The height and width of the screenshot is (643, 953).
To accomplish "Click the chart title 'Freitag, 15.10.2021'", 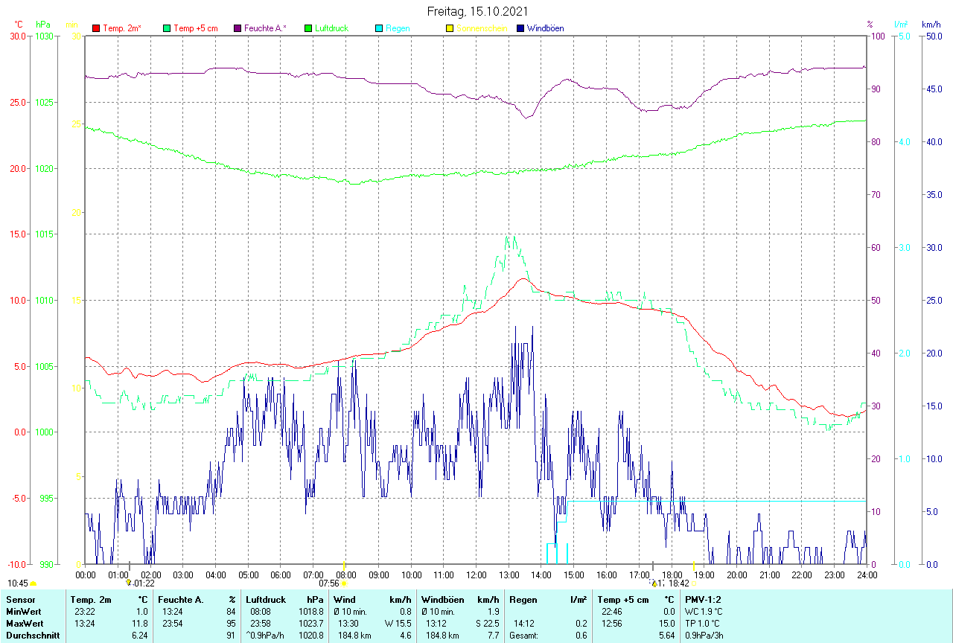I will coord(478,11).
